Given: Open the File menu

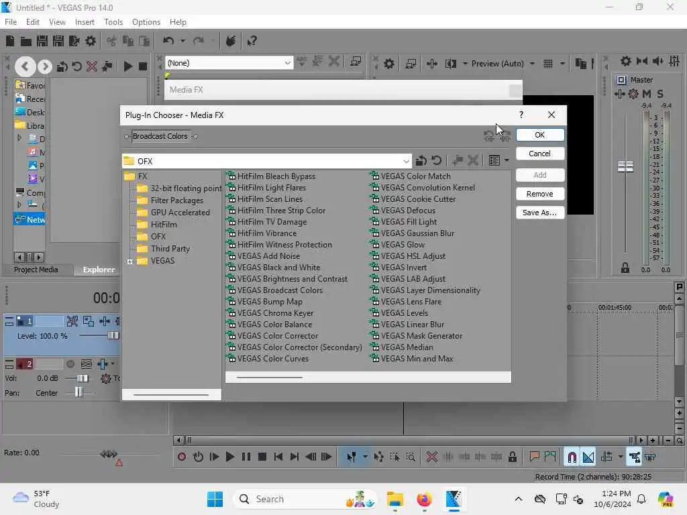Looking at the screenshot, I should click(11, 22).
